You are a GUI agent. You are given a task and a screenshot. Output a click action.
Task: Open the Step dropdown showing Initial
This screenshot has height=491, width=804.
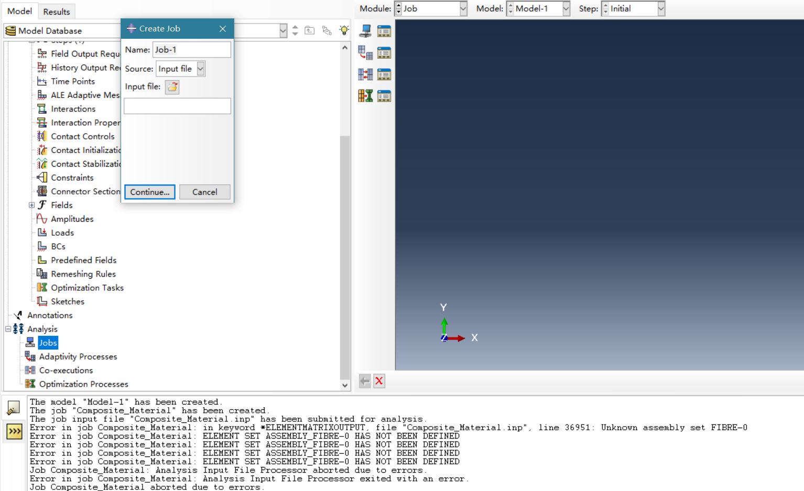(x=660, y=8)
